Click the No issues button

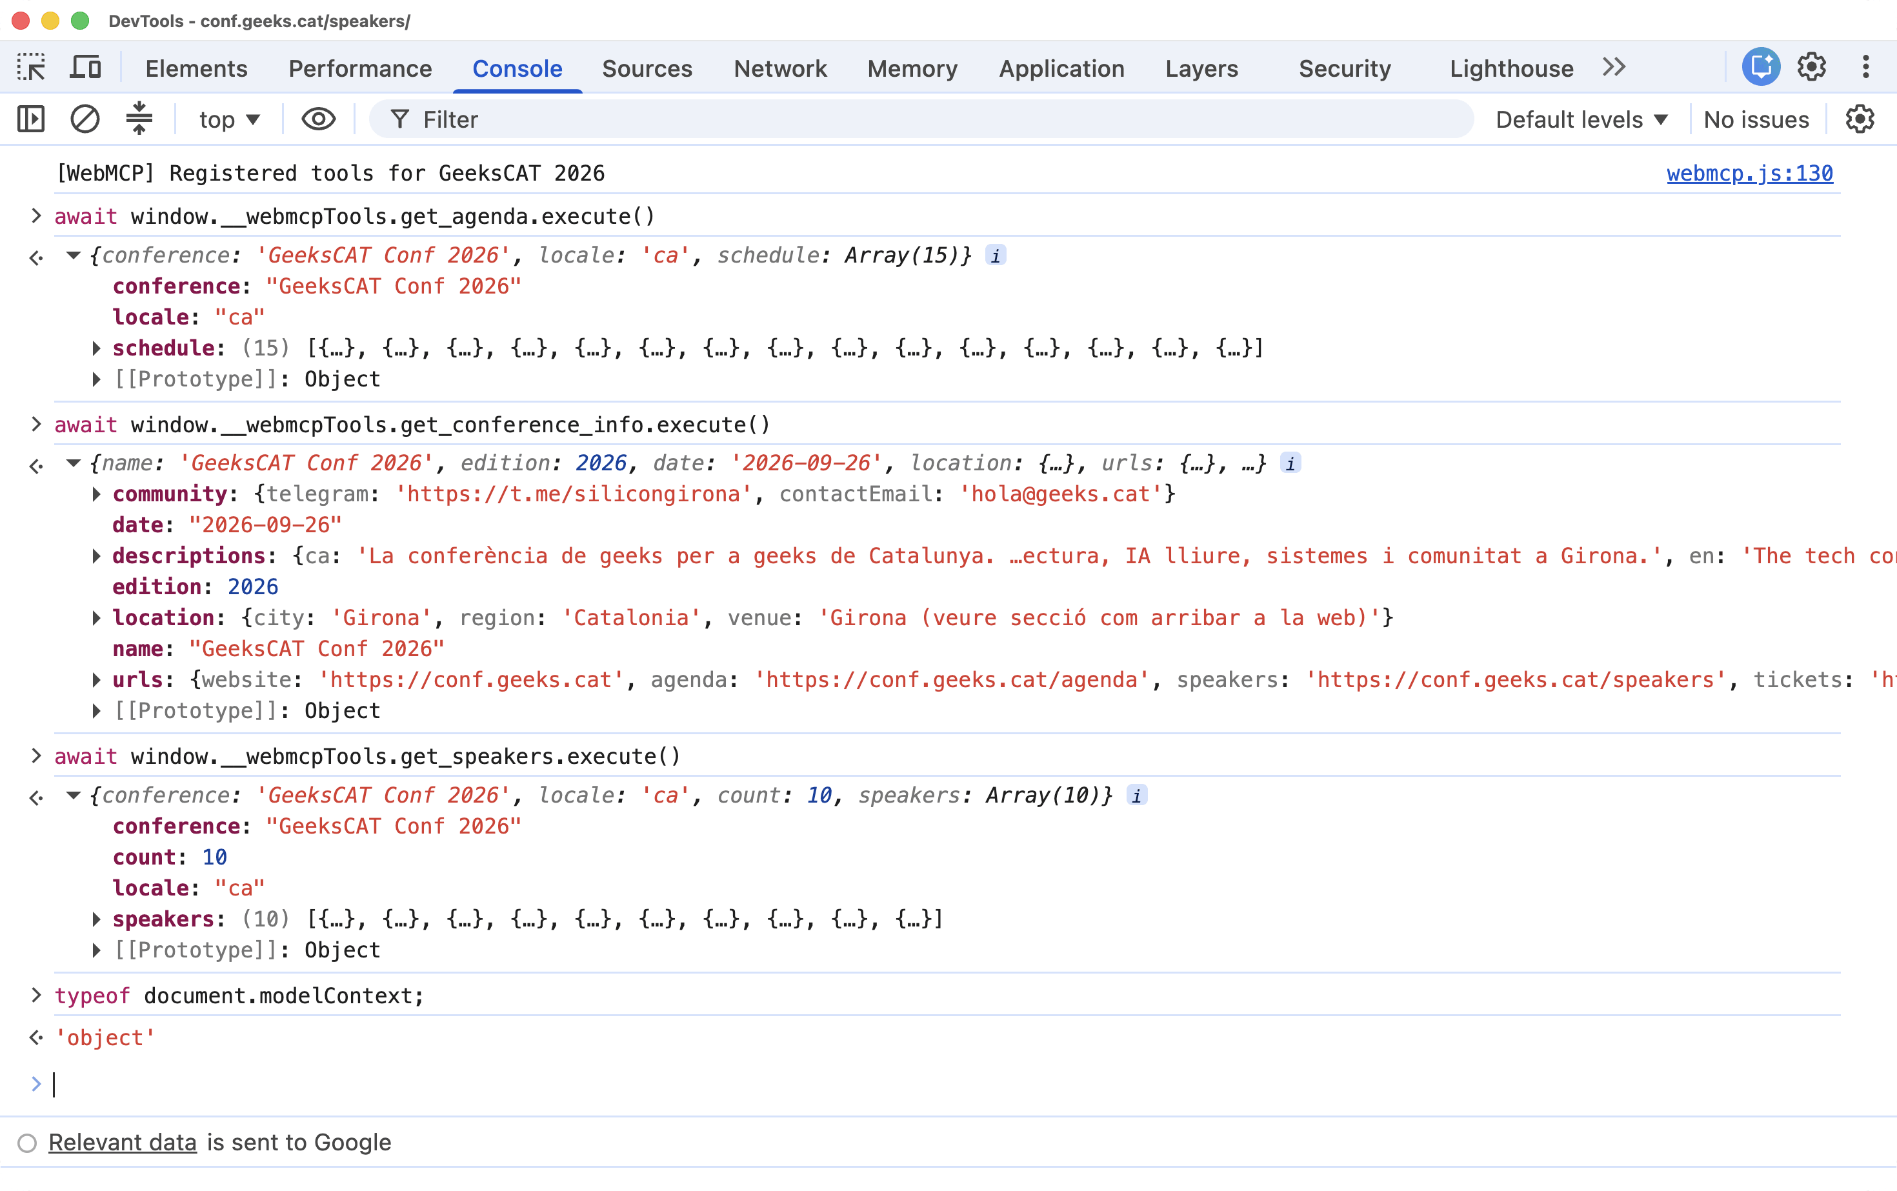(x=1756, y=120)
